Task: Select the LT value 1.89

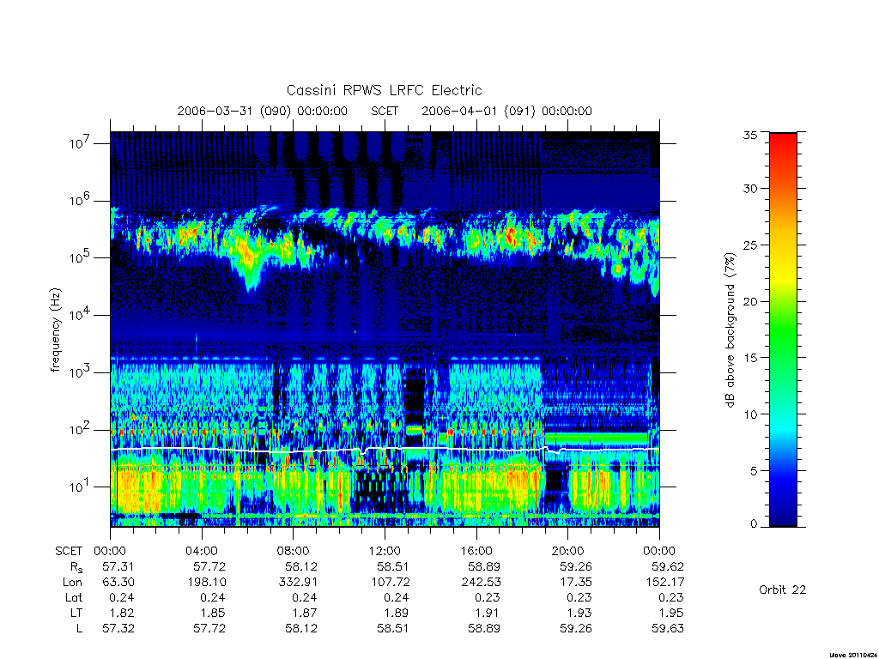Action: click(397, 613)
